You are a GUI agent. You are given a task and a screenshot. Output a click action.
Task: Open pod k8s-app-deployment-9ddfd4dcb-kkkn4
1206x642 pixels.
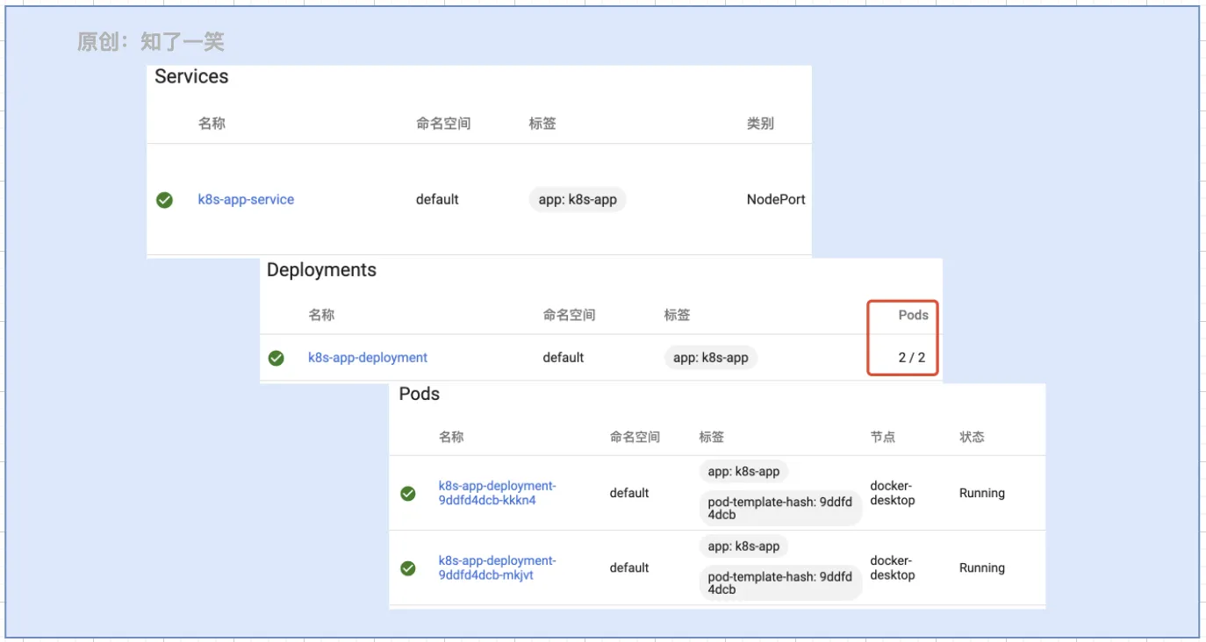498,493
